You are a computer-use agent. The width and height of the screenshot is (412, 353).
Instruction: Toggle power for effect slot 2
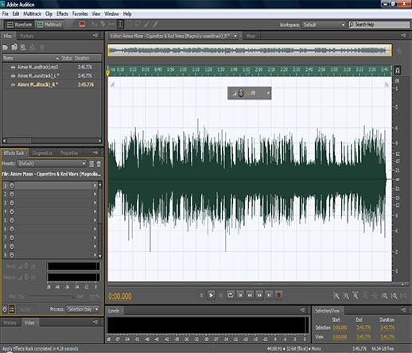(12, 194)
